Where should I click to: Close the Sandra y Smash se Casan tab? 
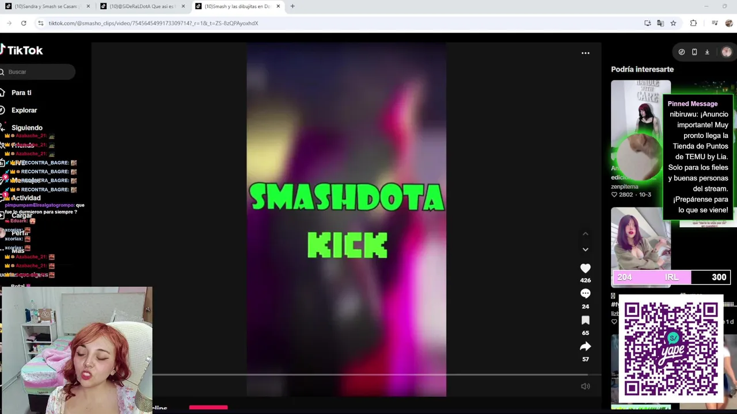[88, 6]
